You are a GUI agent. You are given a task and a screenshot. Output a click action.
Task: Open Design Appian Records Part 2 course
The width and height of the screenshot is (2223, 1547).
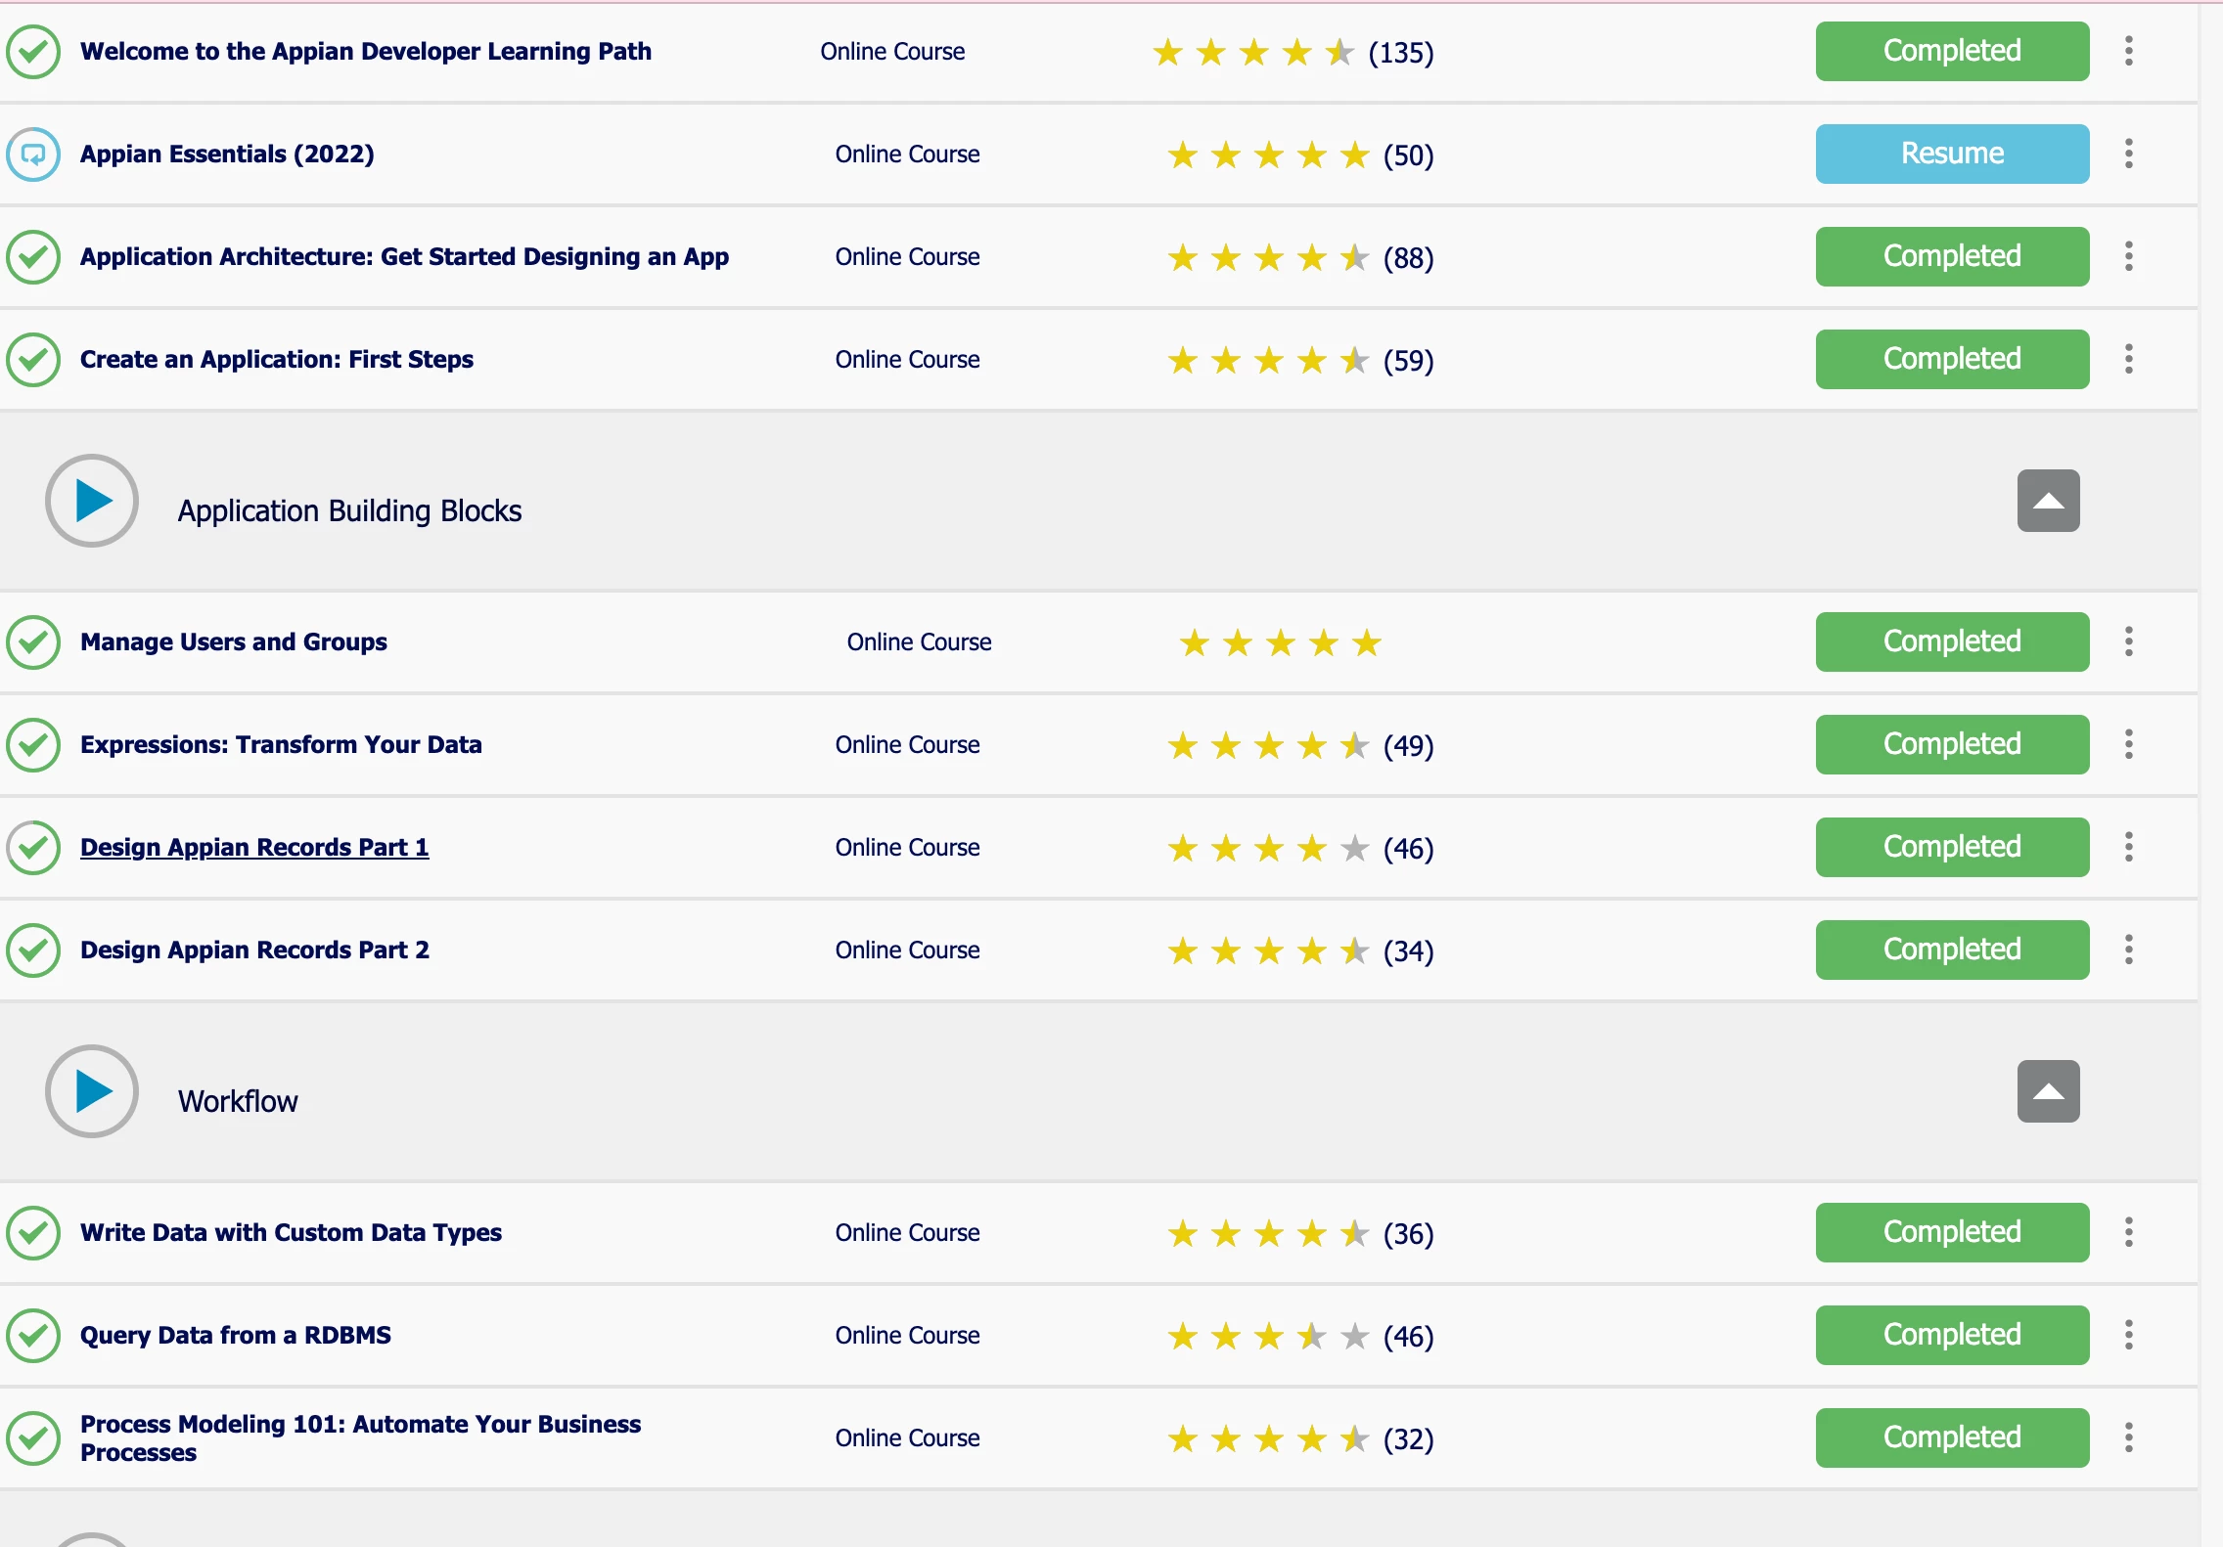254,950
